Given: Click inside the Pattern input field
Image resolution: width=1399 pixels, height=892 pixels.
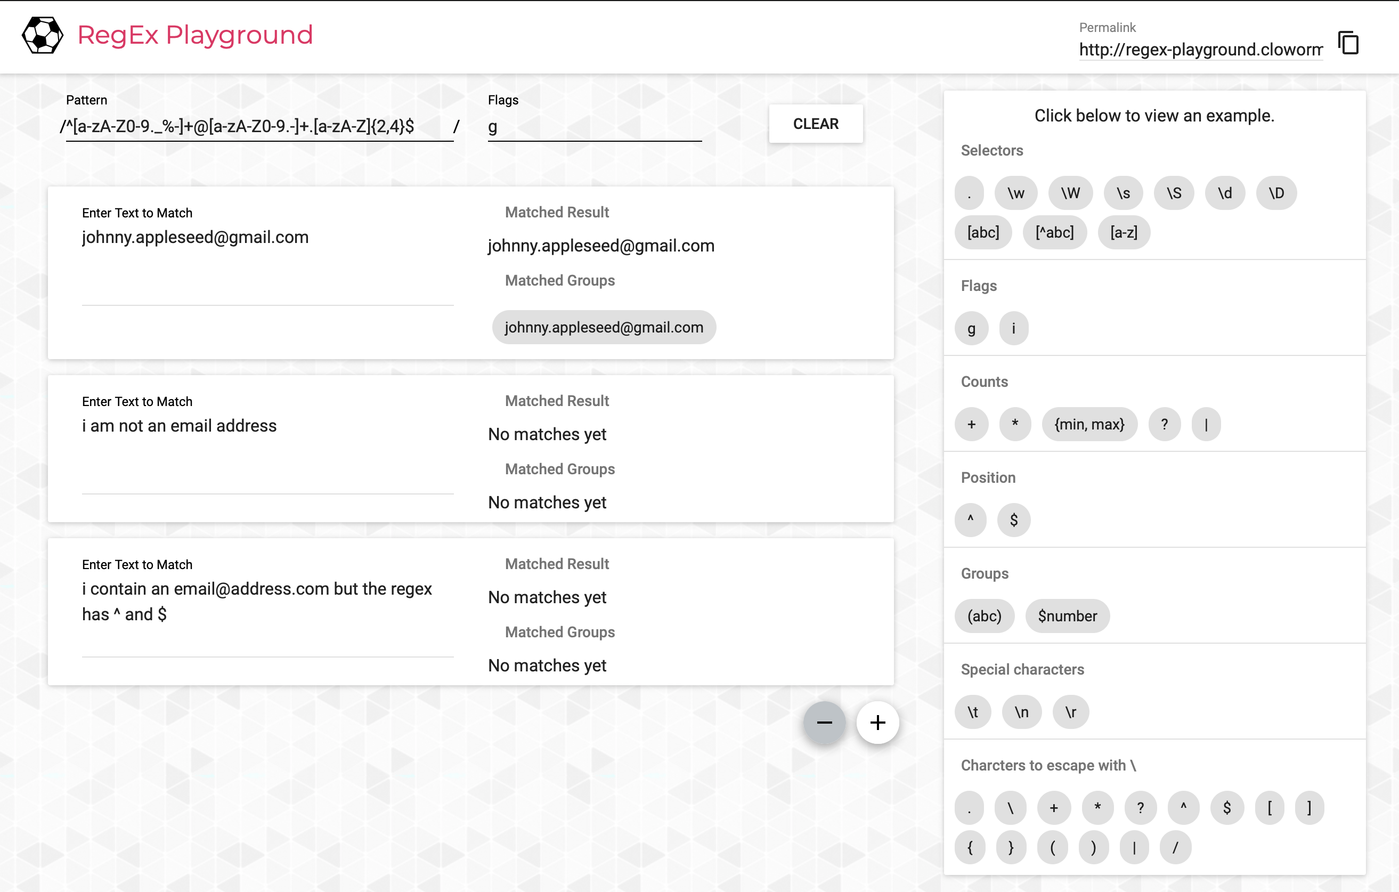Looking at the screenshot, I should (x=256, y=127).
